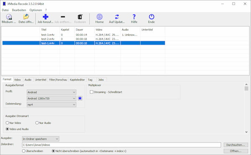Switch to the Untertitel tab
Viewport: 251px width, 155px height.
tap(41, 80)
